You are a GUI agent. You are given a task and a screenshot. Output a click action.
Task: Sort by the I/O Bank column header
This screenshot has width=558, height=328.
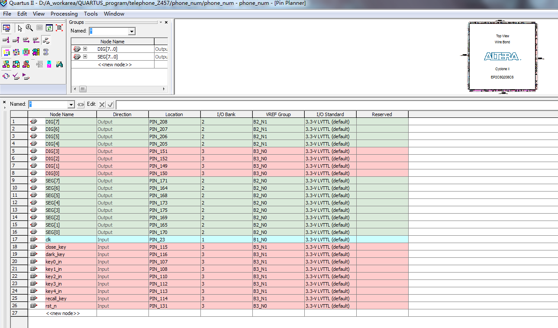[x=226, y=114]
